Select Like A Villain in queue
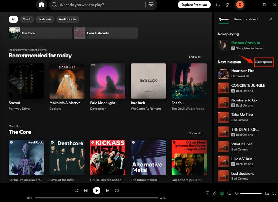Viewport: 278px width, 202px height. 242,159
